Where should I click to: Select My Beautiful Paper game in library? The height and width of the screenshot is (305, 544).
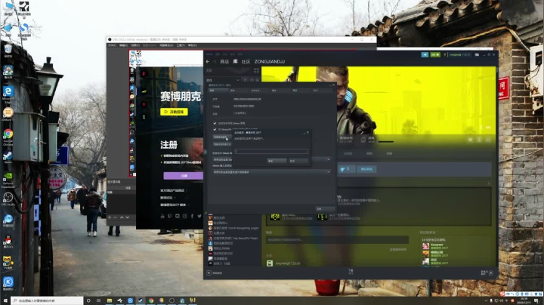click(233, 238)
